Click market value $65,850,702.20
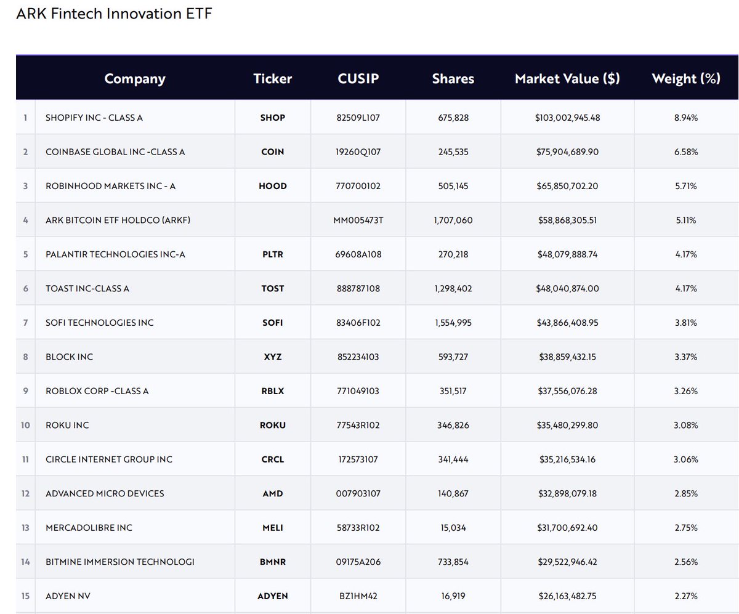This screenshot has width=739, height=614. point(567,185)
